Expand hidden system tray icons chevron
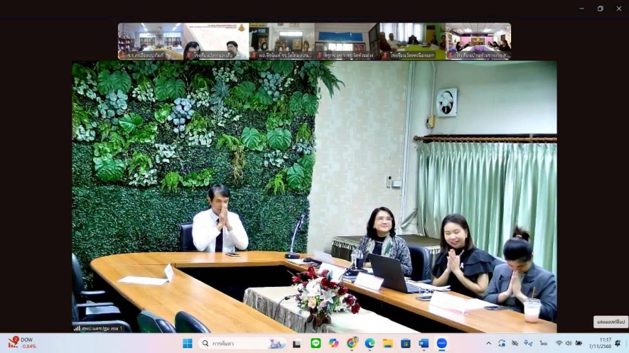629x353 pixels. click(x=489, y=343)
